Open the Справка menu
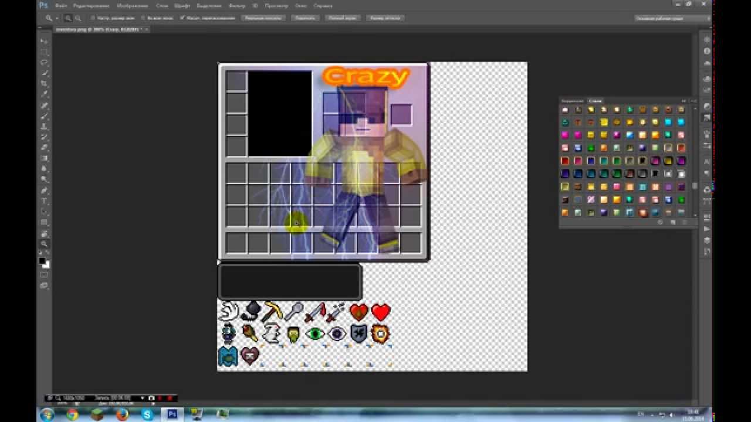This screenshot has height=422, width=751. click(x=323, y=5)
